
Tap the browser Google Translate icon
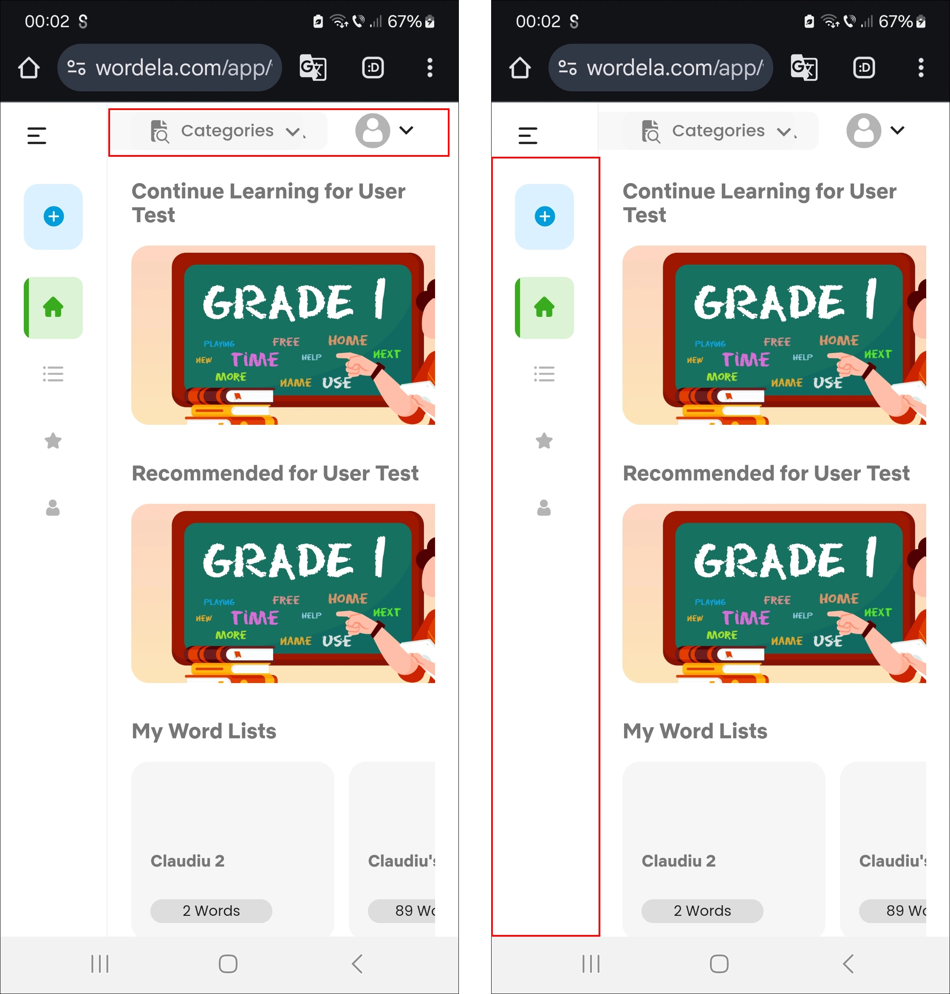312,68
